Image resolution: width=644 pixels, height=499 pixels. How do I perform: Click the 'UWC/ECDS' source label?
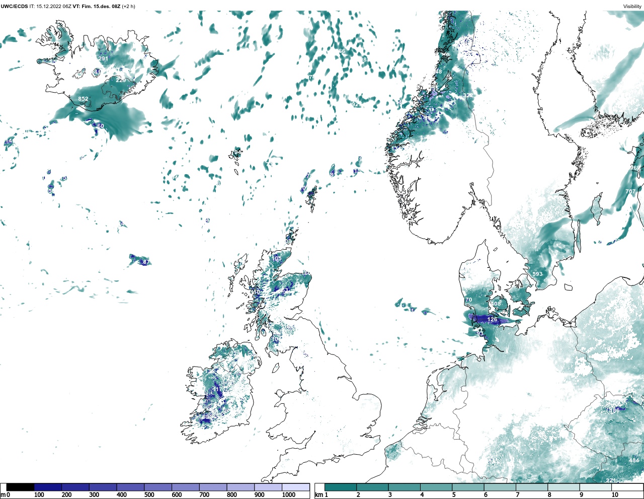pyautogui.click(x=14, y=7)
